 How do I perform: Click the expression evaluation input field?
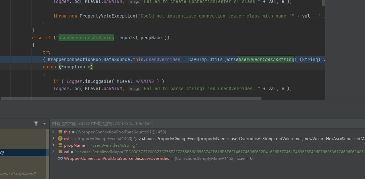(x=199, y=124)
